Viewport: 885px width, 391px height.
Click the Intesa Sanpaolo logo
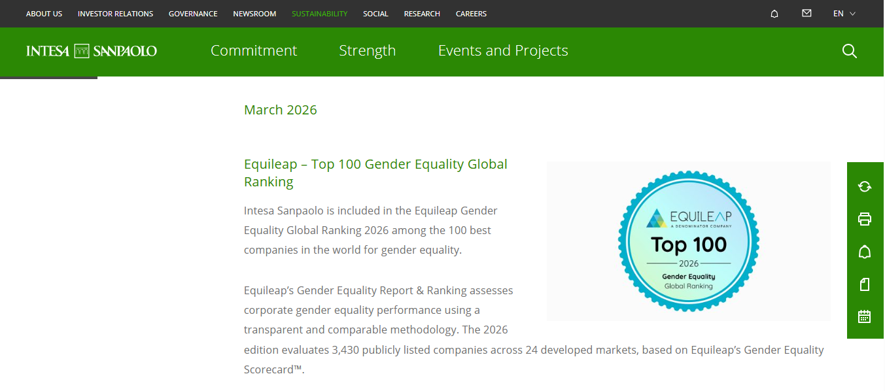point(92,51)
